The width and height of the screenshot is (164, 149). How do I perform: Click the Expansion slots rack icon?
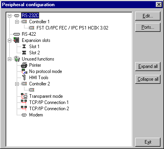(16, 40)
